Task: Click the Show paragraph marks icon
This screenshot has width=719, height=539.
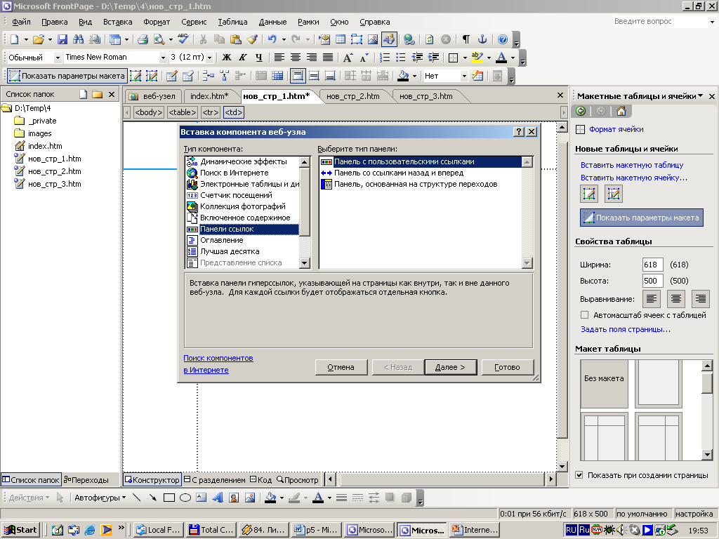Action: click(x=466, y=39)
